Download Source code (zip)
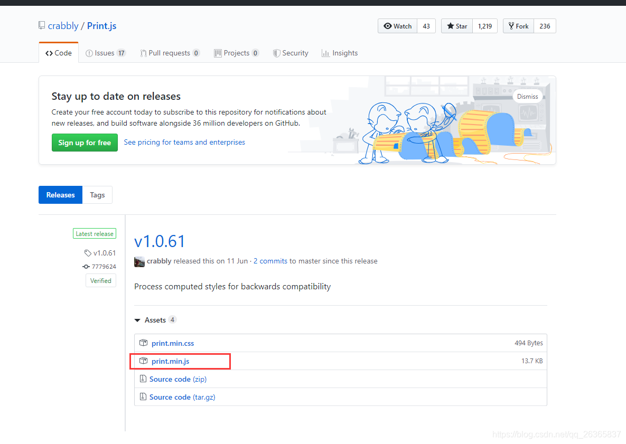 (x=178, y=379)
